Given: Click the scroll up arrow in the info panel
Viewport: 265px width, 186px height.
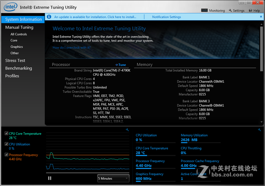Looking at the screenshot, I should pos(261,25).
